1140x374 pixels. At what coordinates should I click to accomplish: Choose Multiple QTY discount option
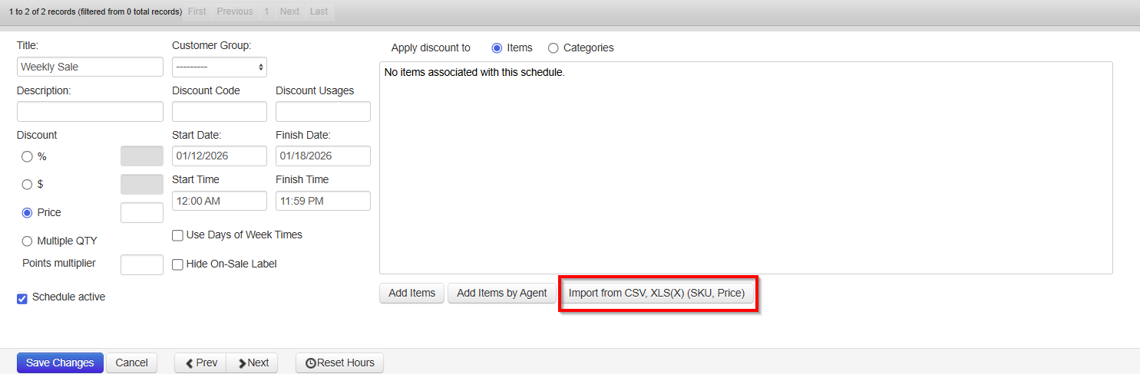pos(28,241)
